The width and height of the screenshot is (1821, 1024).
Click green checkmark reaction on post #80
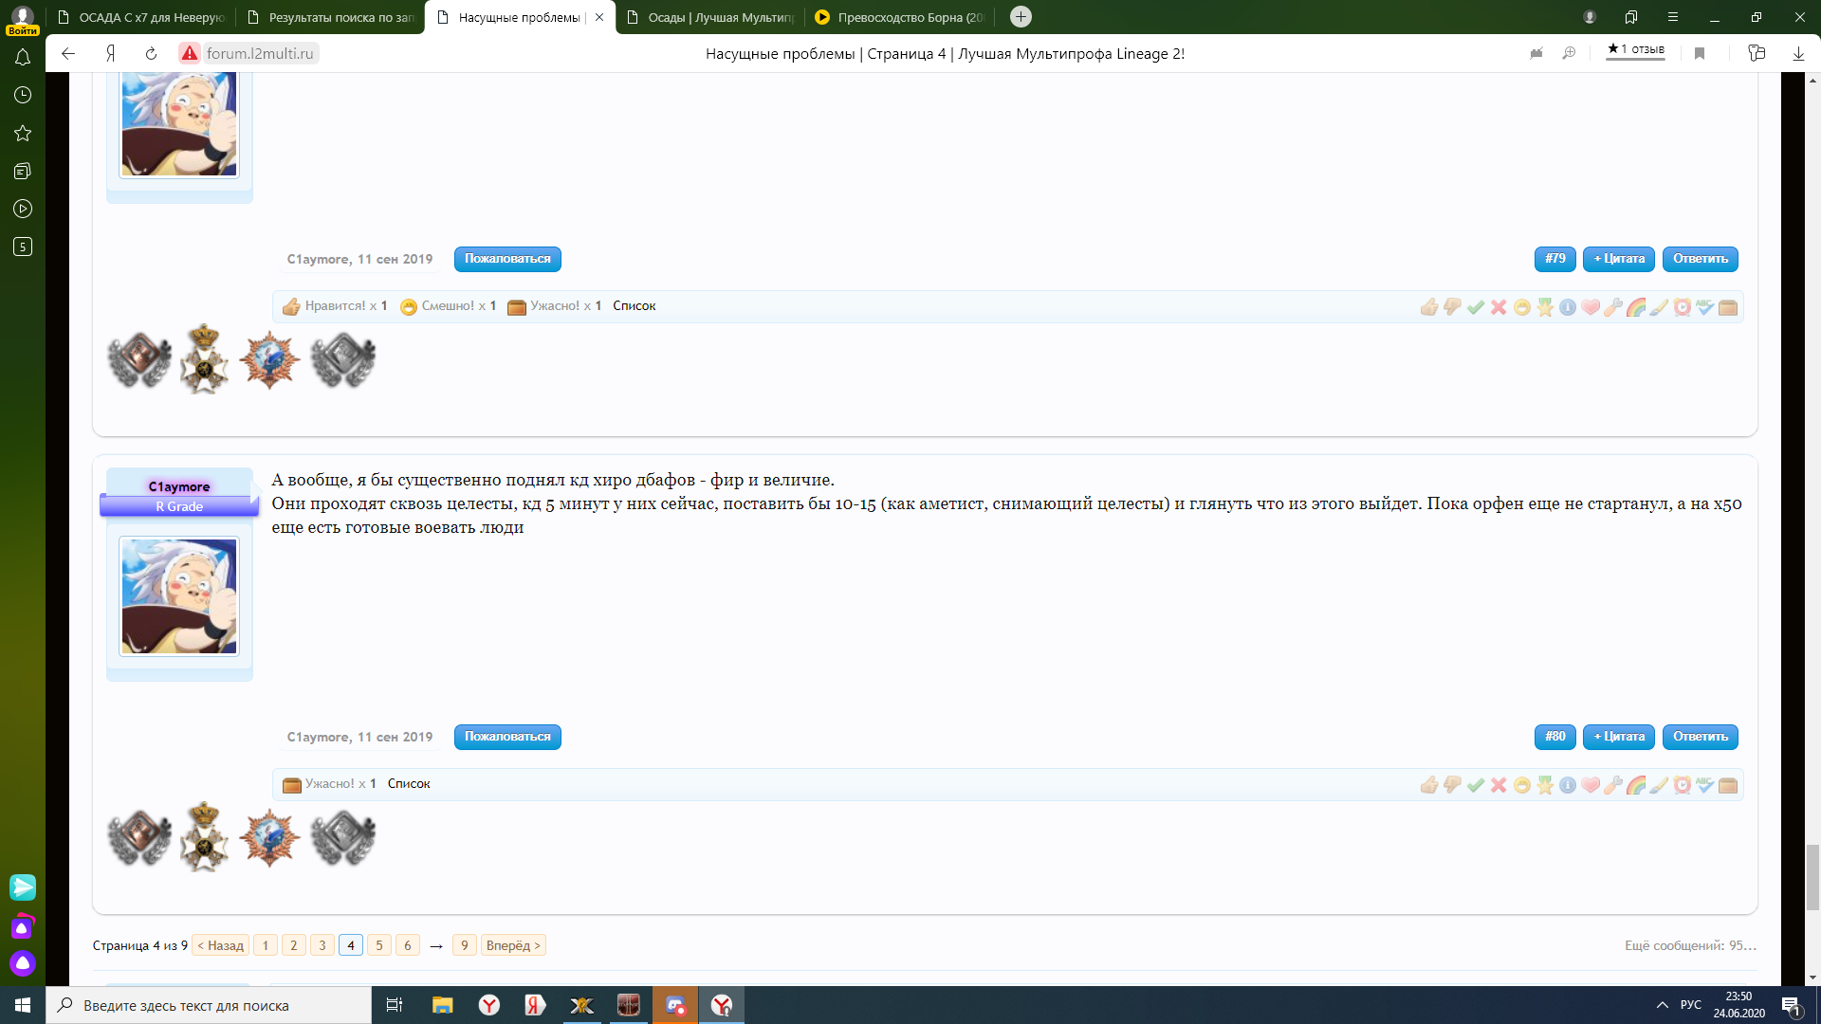pyautogui.click(x=1475, y=785)
